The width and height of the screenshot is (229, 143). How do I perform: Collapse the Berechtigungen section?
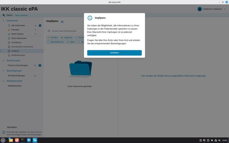coord(3,71)
